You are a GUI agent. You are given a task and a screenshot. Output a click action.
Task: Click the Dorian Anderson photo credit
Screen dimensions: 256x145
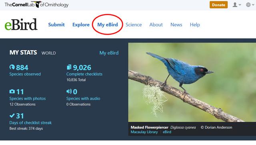click(x=216, y=127)
